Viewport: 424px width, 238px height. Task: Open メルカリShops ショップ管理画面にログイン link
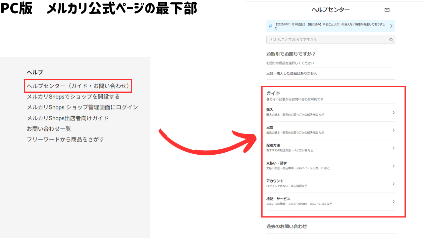[82, 107]
